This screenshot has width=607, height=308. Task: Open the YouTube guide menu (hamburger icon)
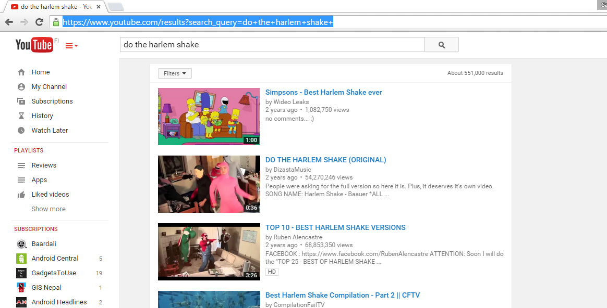69,45
